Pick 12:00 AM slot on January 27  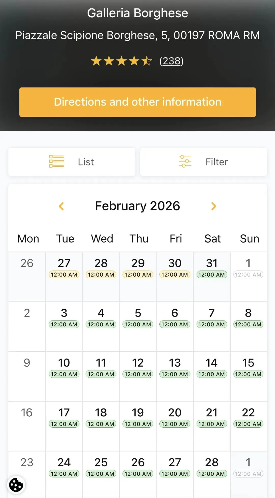[64, 275]
